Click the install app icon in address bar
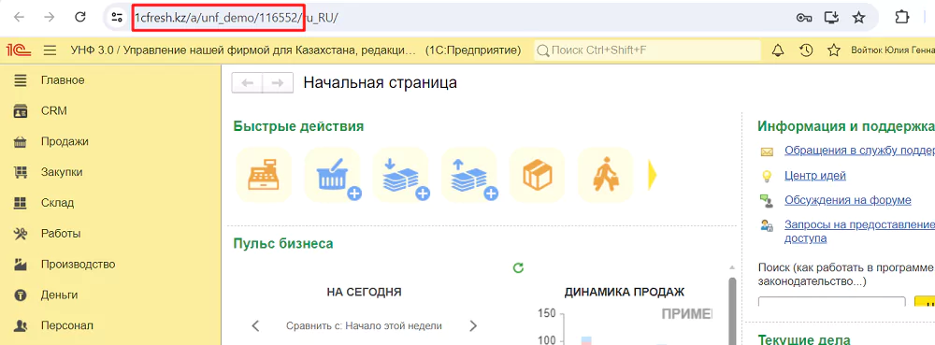This screenshot has height=345, width=935. 831,17
